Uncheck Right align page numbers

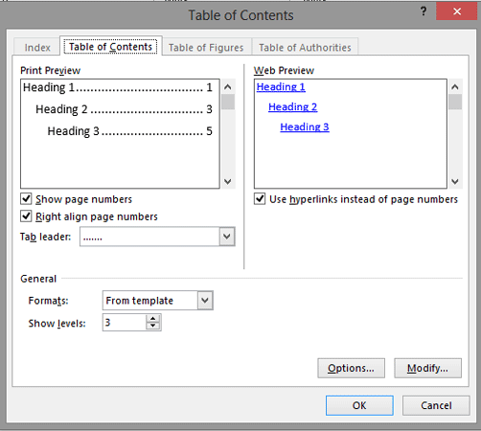pos(26,216)
